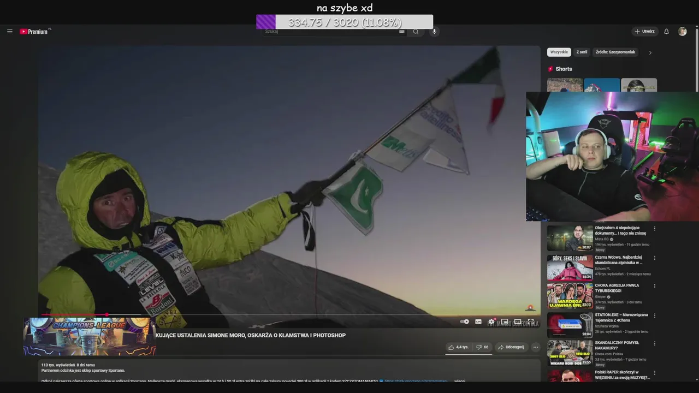Go to YouTube Premium home logo
699x393 pixels.
tap(35, 32)
